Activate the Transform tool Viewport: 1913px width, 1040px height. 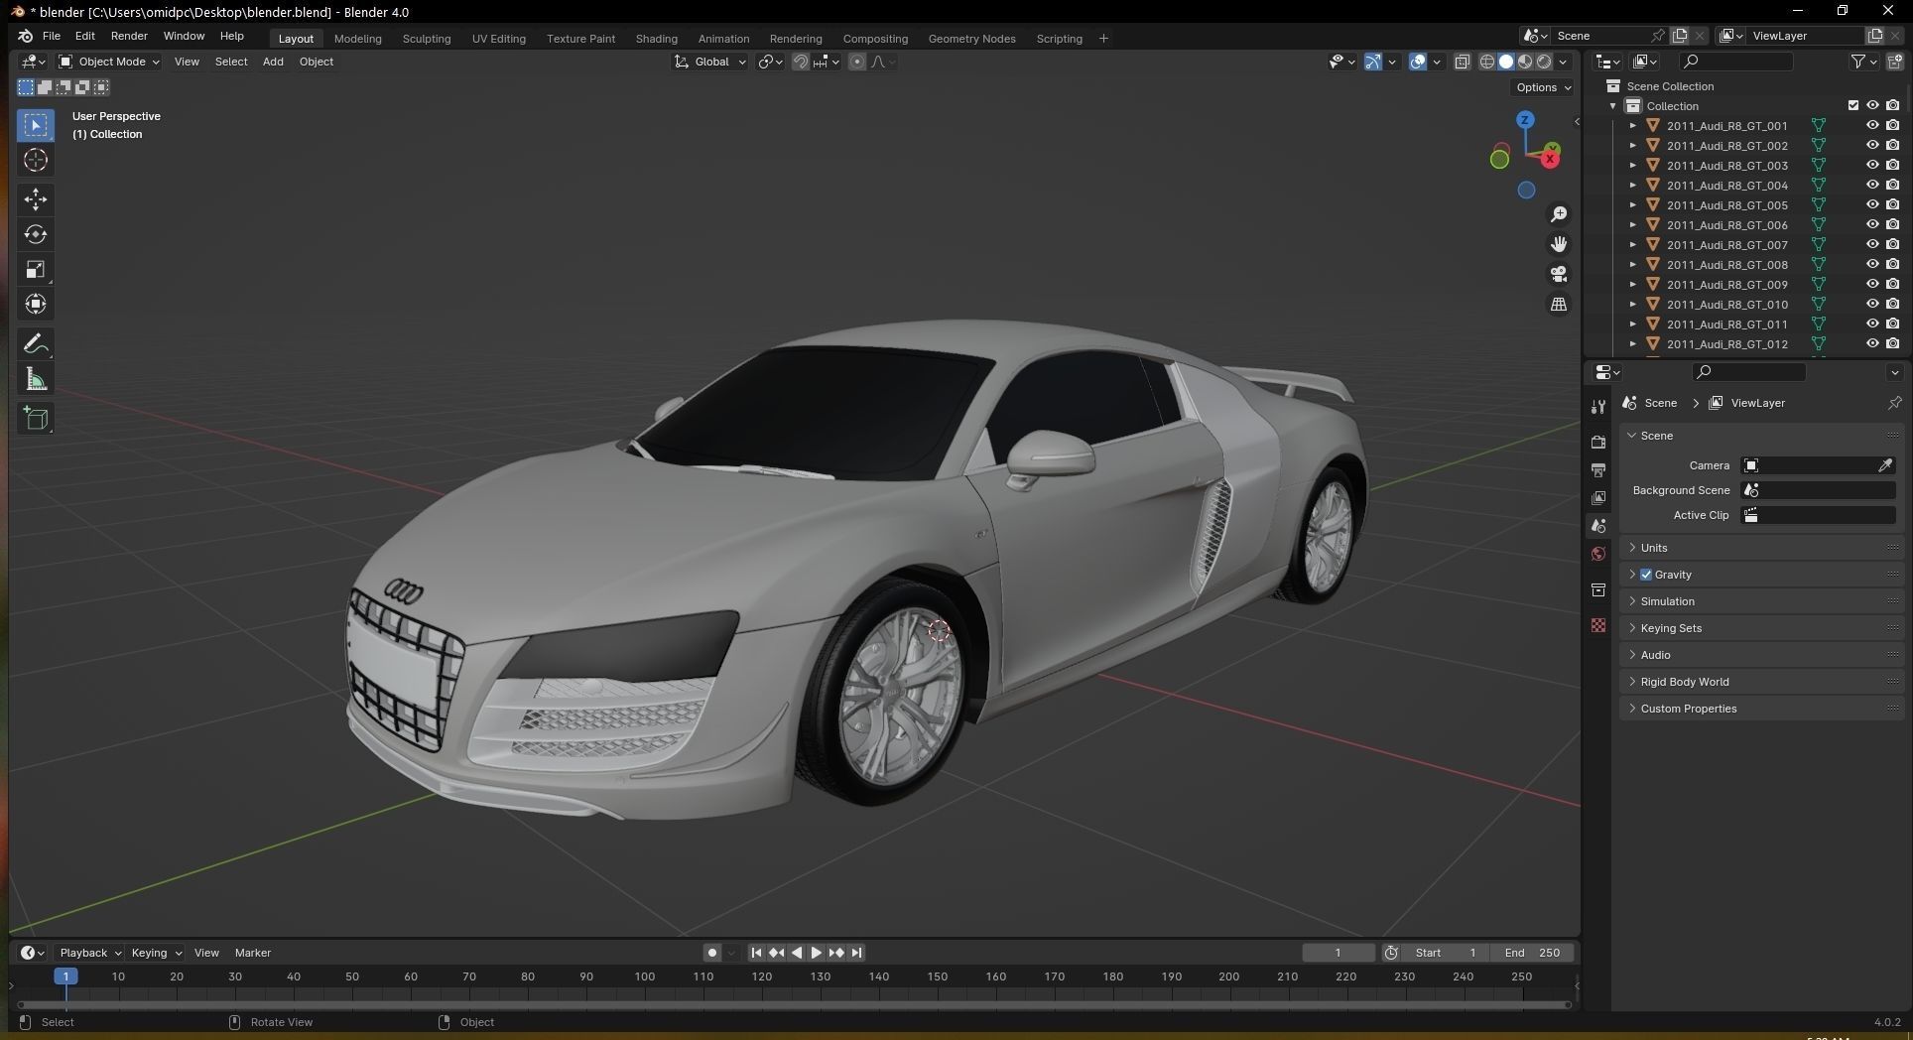click(36, 305)
